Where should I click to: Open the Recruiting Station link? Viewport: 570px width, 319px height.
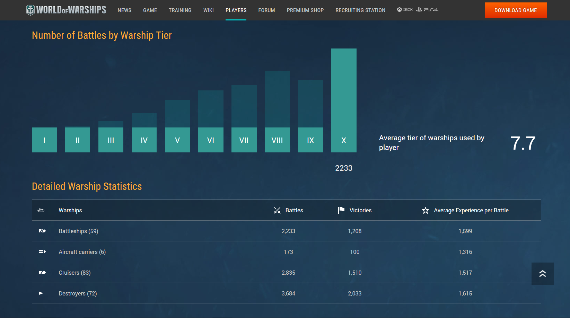(360, 10)
